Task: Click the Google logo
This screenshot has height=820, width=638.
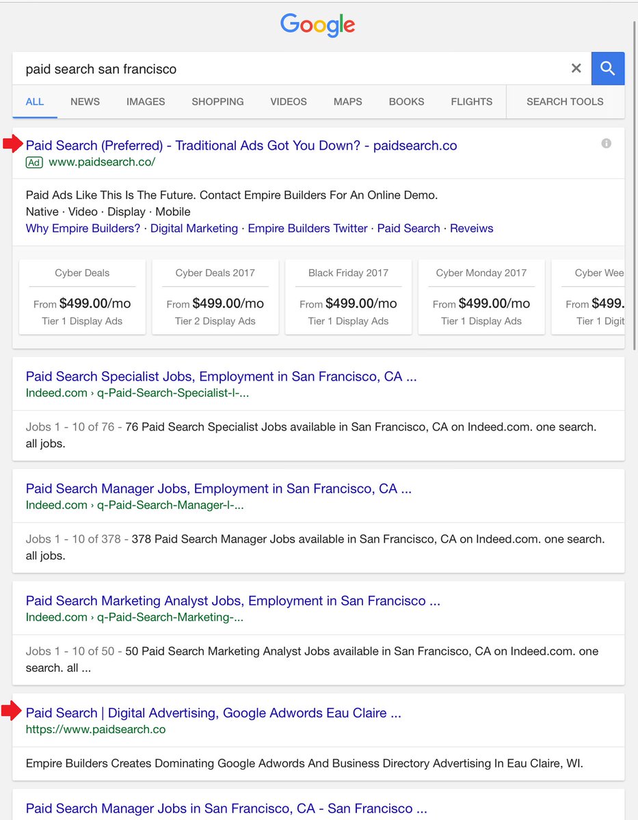Action: [318, 25]
